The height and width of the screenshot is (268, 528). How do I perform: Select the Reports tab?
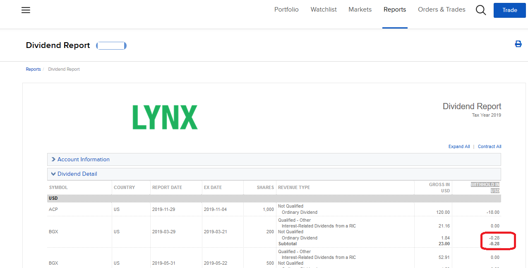(395, 10)
